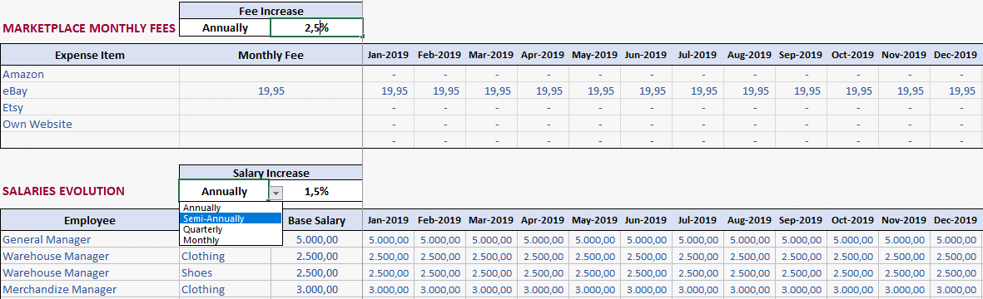Screen dimensions: 983x299
Task: Select the Expense Item column header
Action: 90,55
